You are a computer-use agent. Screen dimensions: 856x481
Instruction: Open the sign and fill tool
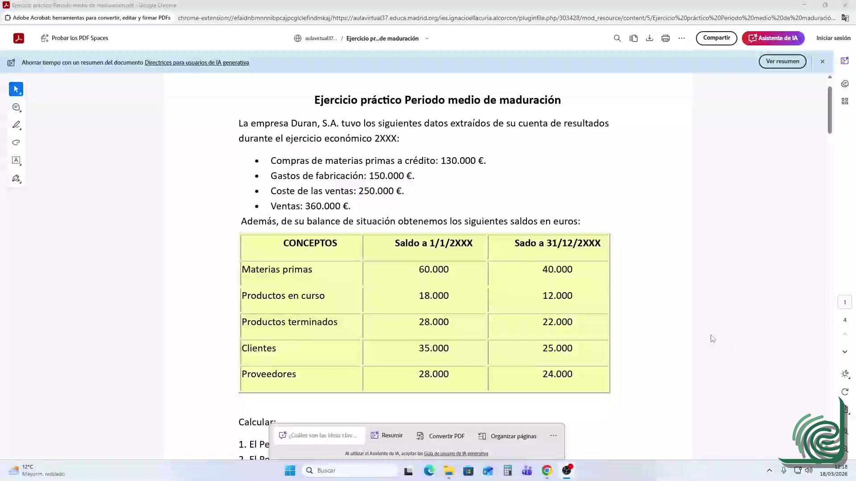pyautogui.click(x=16, y=179)
